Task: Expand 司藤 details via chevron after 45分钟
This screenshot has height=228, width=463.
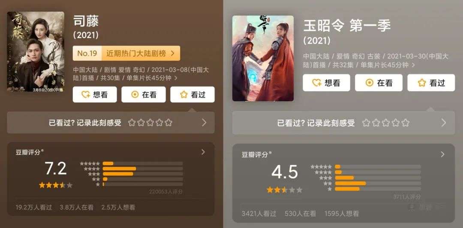Action: tap(176, 78)
